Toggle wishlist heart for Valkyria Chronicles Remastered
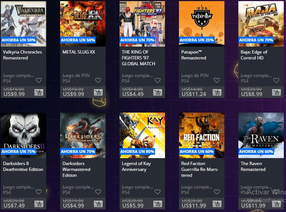 pyautogui.click(x=38, y=80)
